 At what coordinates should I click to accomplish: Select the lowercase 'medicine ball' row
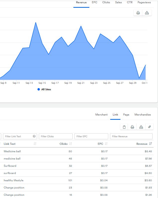[x=77, y=158]
